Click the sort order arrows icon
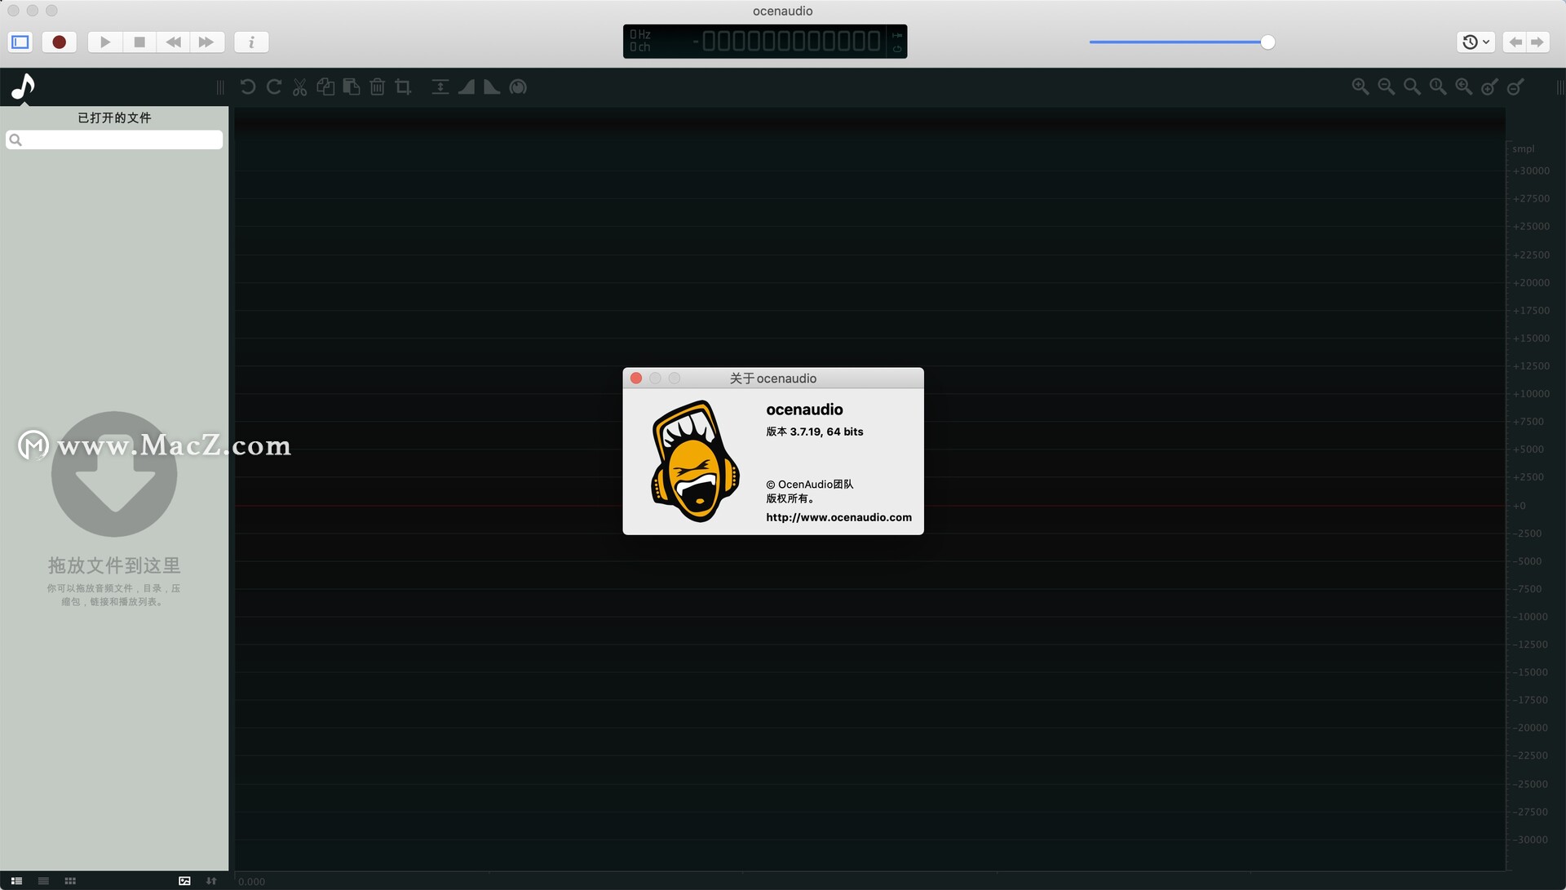Screen dimensions: 1566x890 tap(211, 881)
